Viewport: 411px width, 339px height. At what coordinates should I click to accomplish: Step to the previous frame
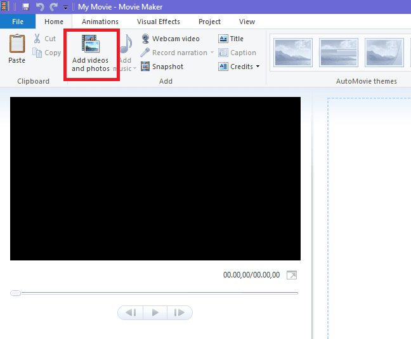131,312
